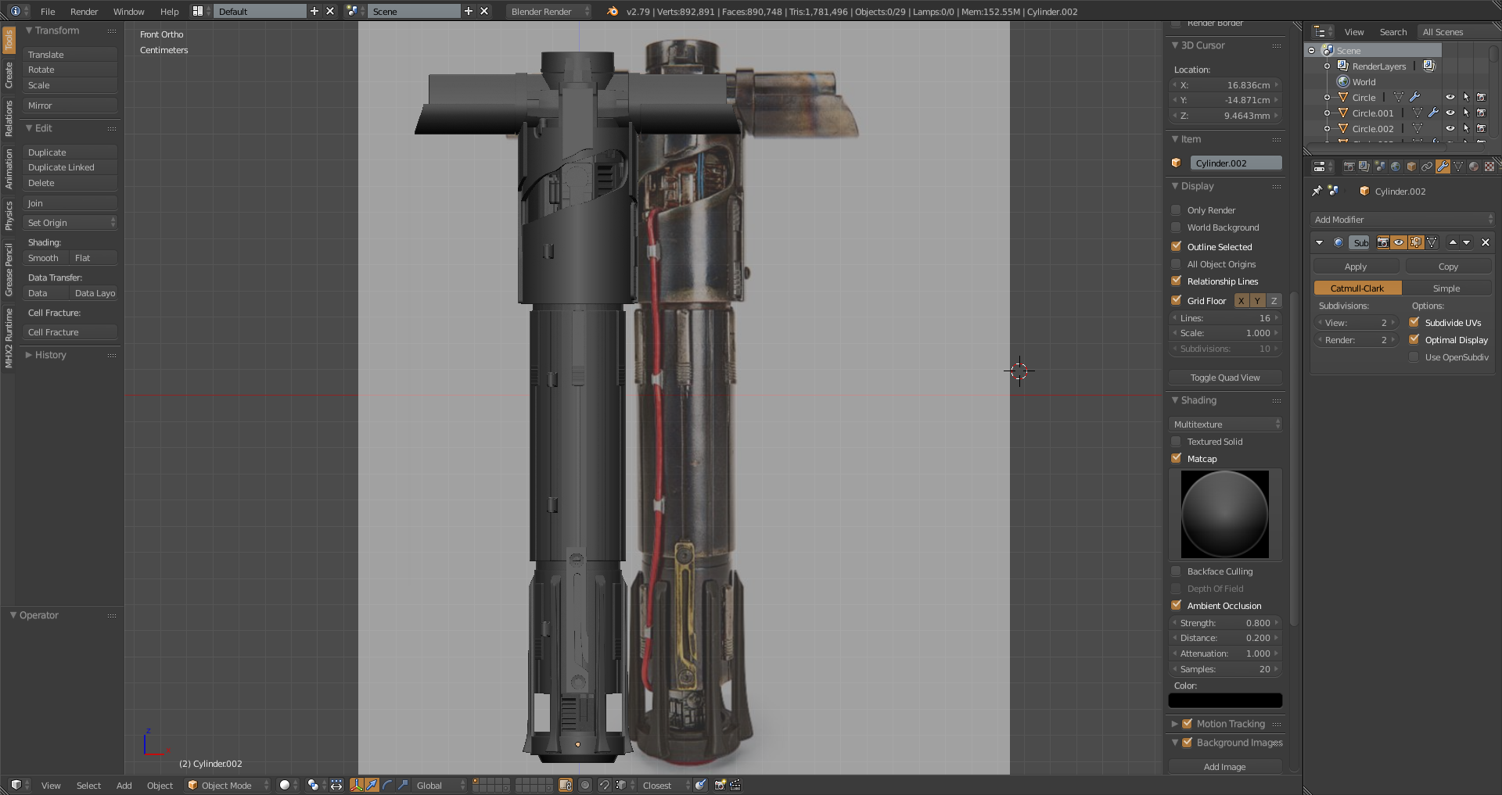Toggle the 3D manipulator widget

pyautogui.click(x=357, y=785)
